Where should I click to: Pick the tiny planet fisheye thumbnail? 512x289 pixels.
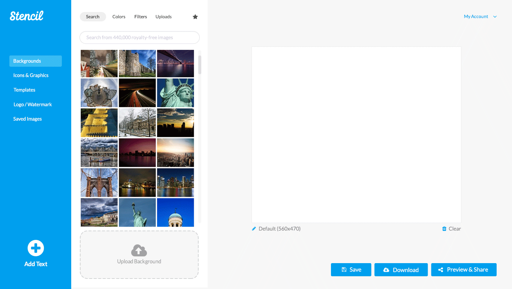(x=99, y=93)
